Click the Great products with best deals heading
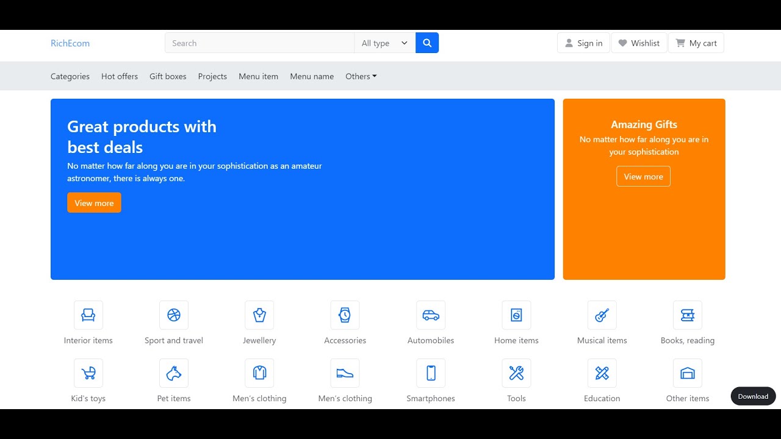This screenshot has width=781, height=439. 142,137
